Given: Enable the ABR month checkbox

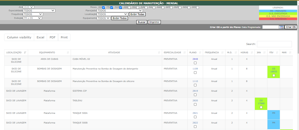Looking at the screenshot, I should (x=129, y=8).
